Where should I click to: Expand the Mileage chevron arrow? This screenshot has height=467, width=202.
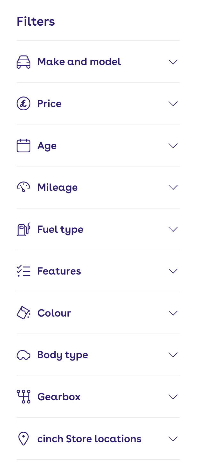(x=173, y=187)
